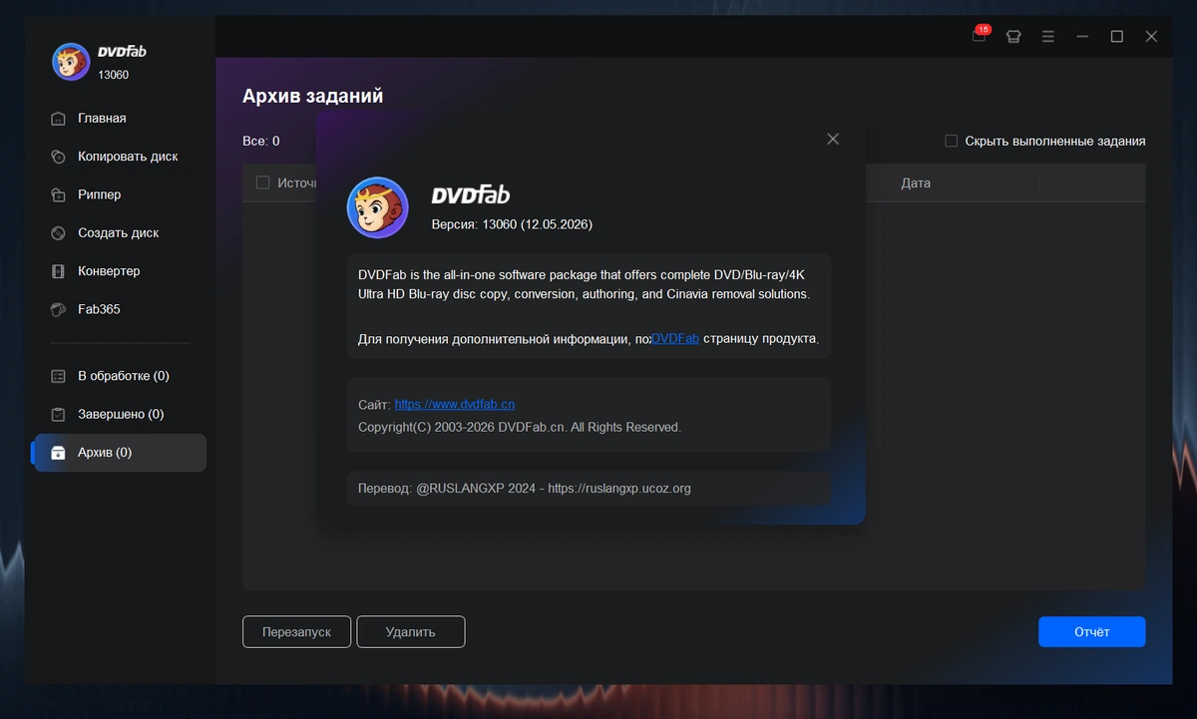Click the Fab365 globe icon

[58, 309]
